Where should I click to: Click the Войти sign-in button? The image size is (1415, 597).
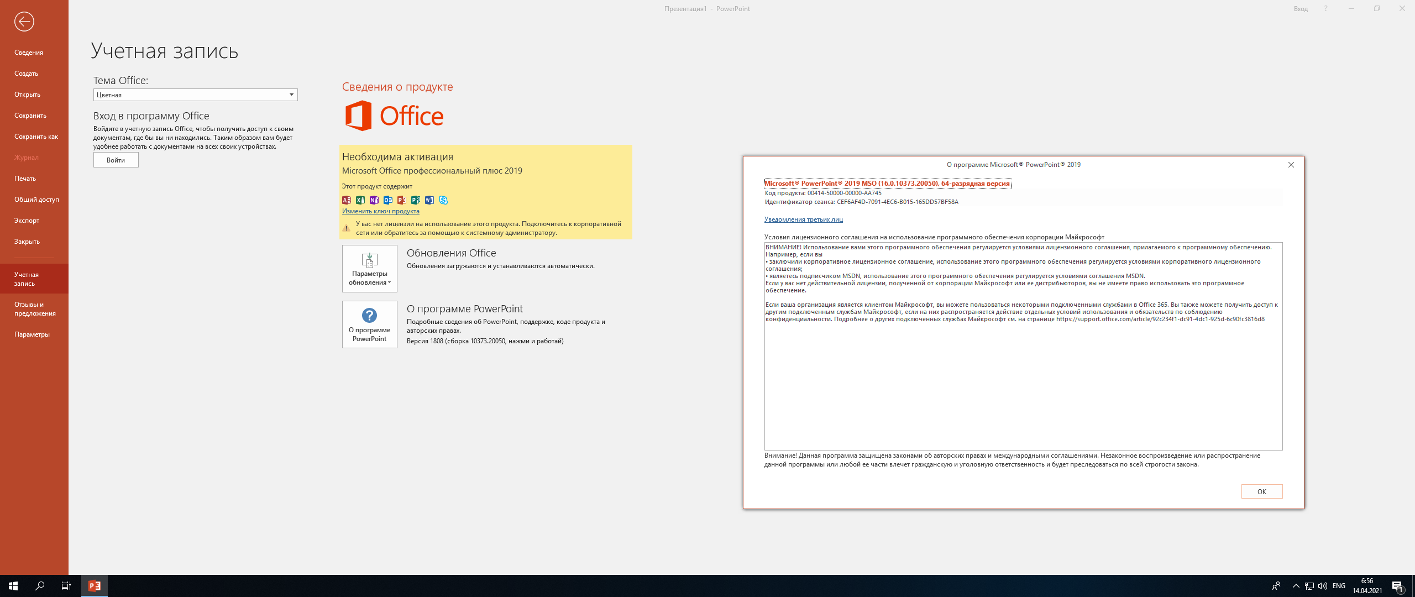click(x=116, y=160)
